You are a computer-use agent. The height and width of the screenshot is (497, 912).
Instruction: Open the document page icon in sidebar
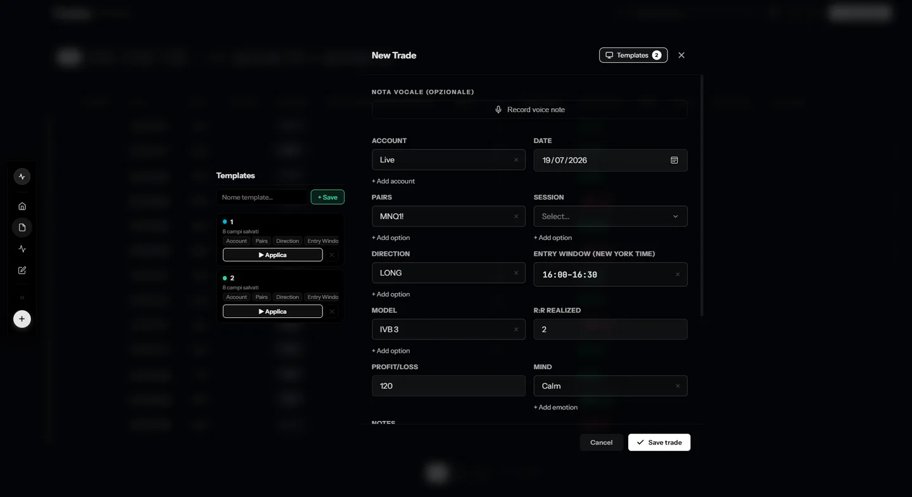click(x=22, y=227)
